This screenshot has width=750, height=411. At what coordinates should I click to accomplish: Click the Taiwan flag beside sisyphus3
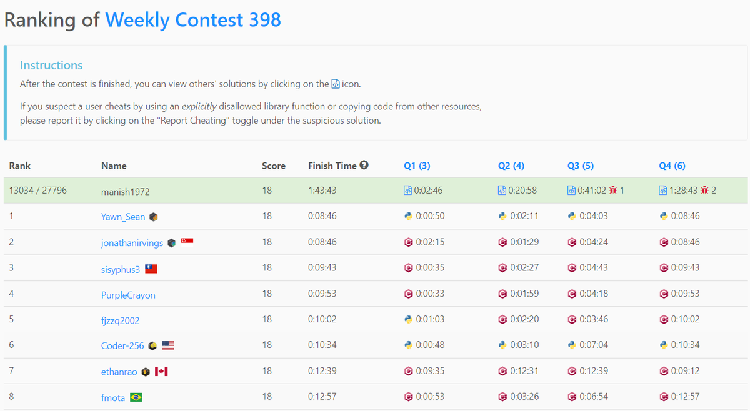(151, 269)
